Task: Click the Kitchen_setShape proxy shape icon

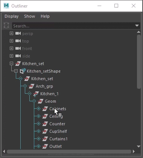Action: (23, 71)
